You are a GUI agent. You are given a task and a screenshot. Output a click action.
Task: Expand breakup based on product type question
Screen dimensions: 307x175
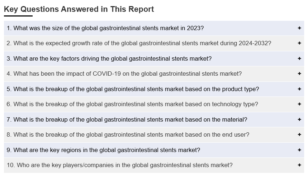point(154,89)
